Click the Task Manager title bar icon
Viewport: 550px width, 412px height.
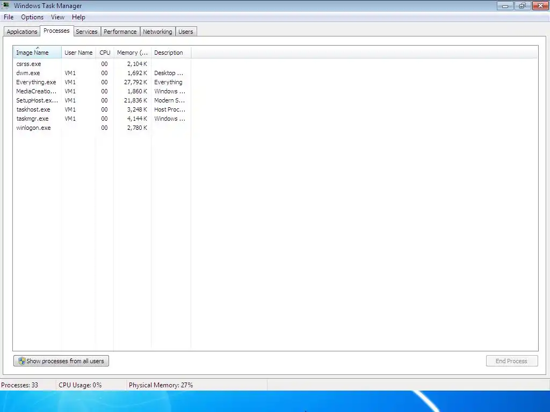(5, 5)
